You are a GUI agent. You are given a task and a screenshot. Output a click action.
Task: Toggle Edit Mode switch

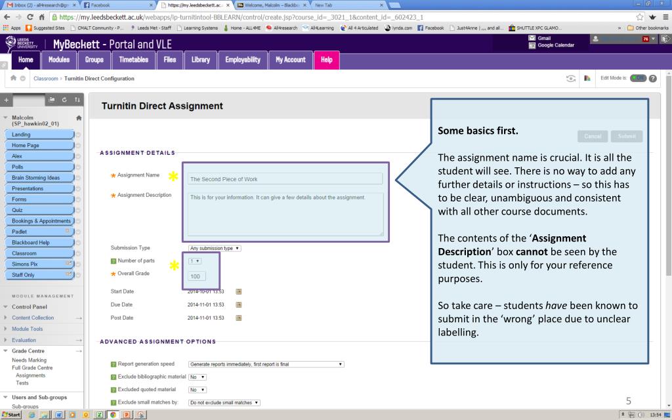[638, 78]
